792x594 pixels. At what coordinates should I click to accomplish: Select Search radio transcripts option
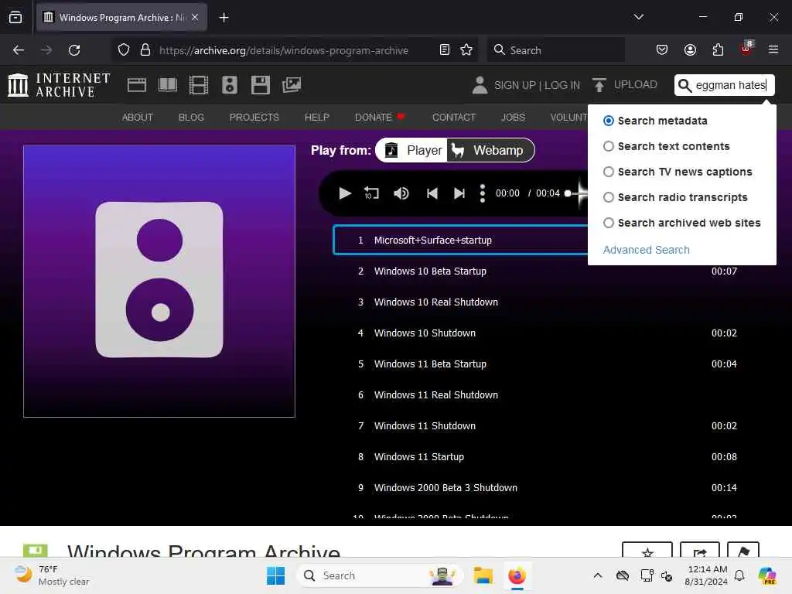608,197
